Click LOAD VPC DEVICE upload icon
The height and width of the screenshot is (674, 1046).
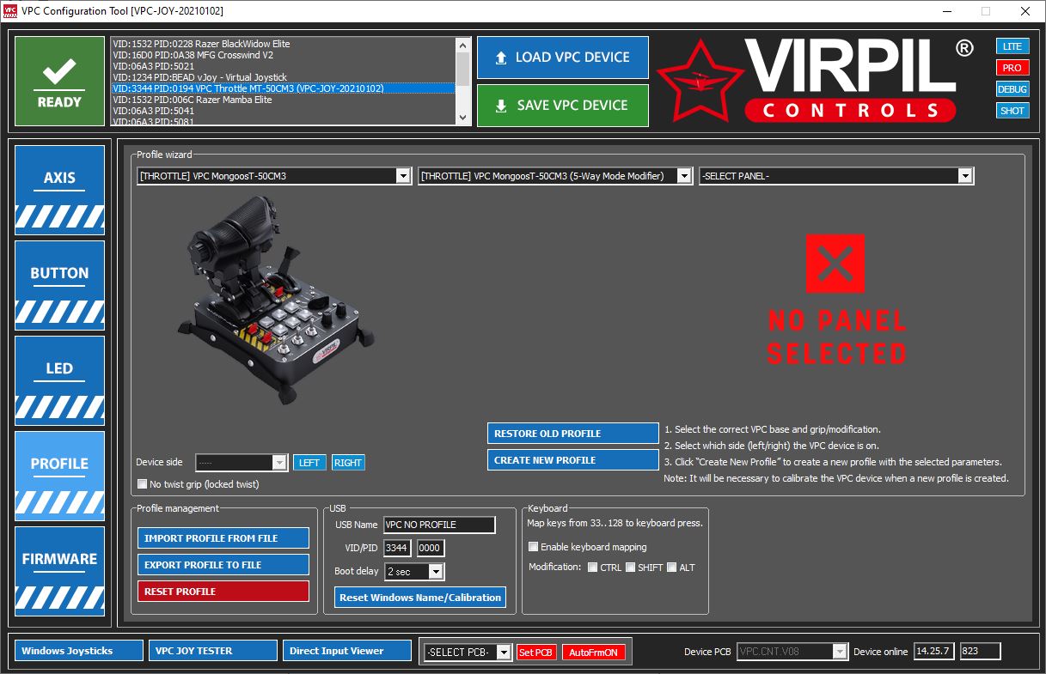click(x=502, y=58)
